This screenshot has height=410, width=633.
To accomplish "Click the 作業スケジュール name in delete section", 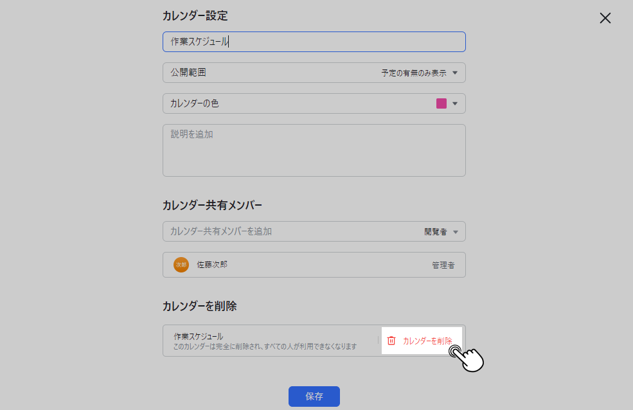I will (x=199, y=336).
